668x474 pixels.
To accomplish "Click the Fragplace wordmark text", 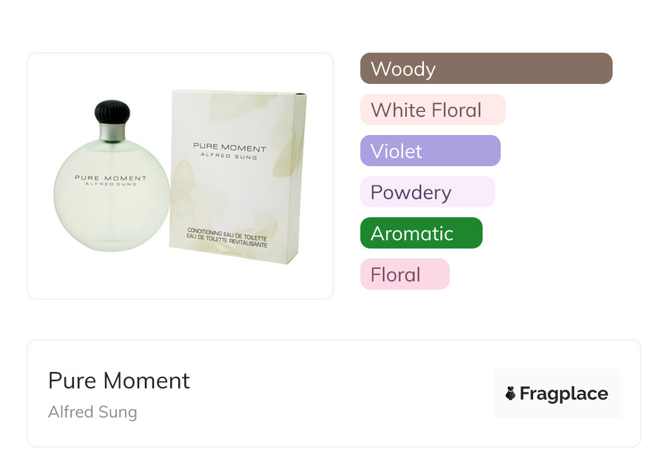I will 564,393.
